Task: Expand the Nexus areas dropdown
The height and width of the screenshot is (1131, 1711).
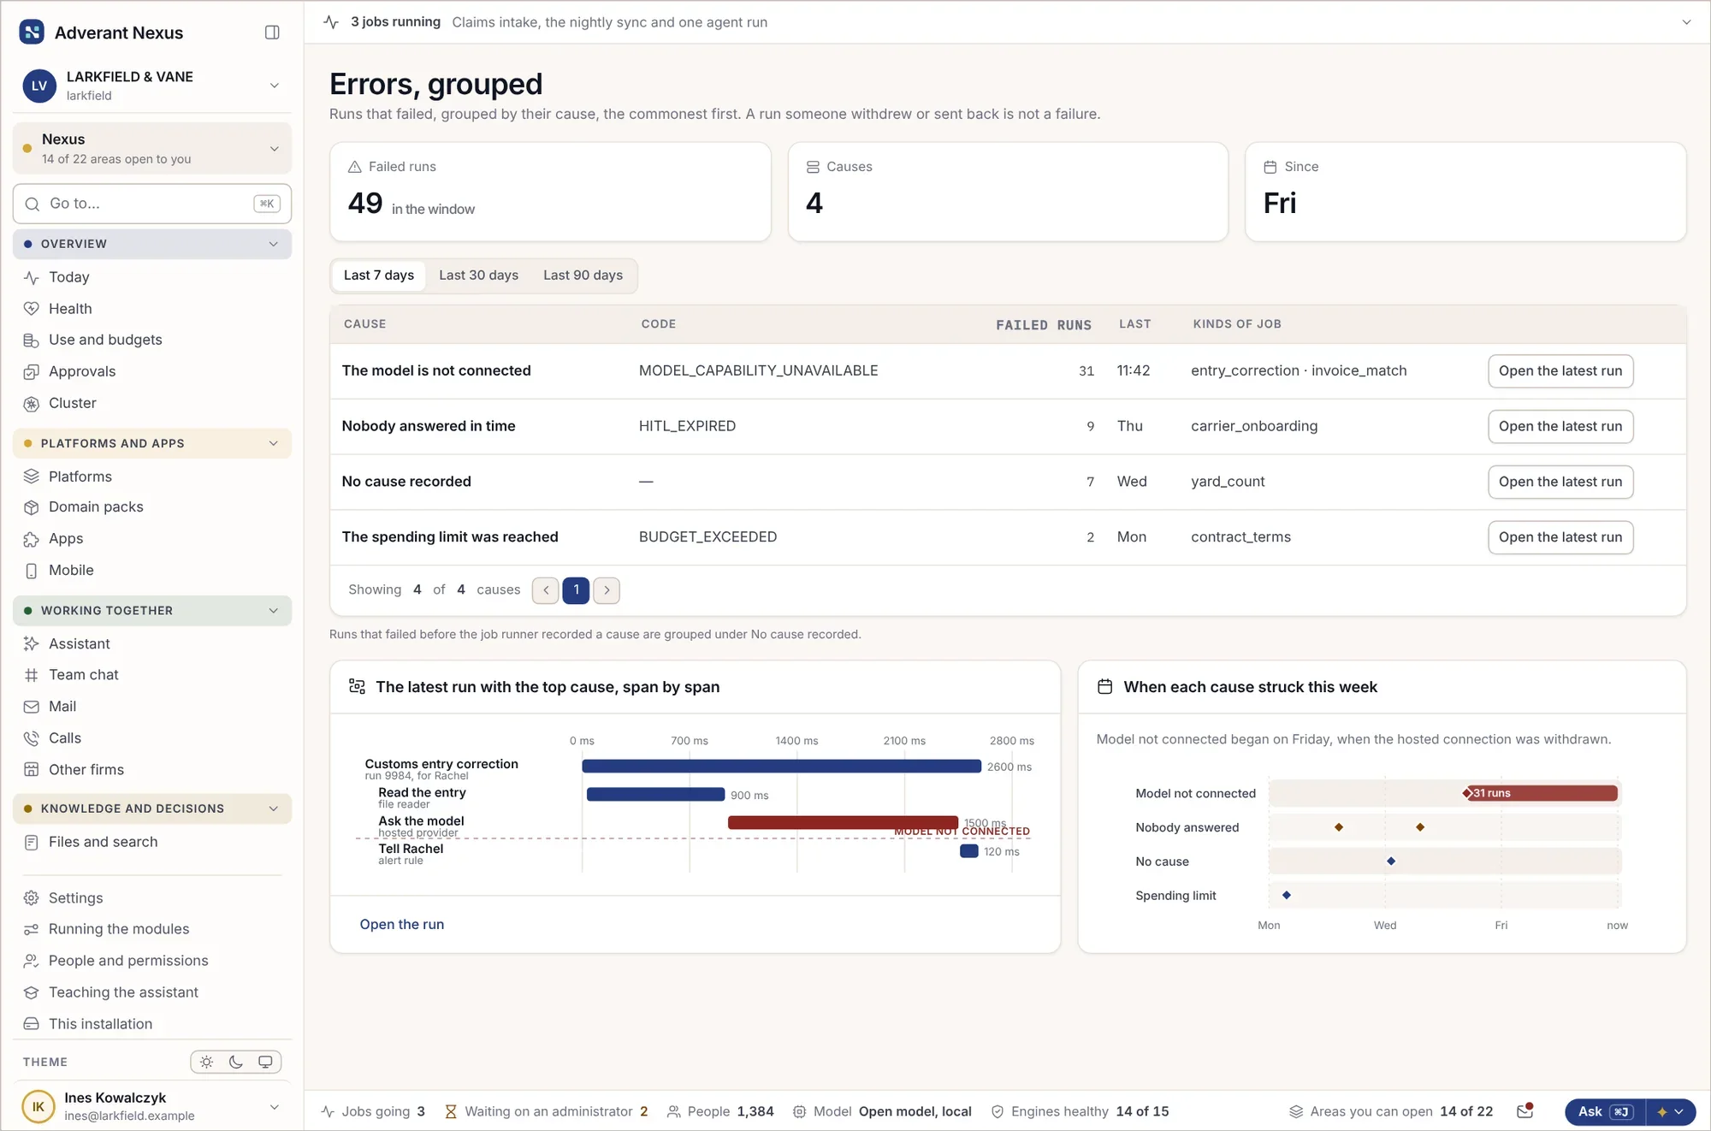Action: pyautogui.click(x=152, y=149)
